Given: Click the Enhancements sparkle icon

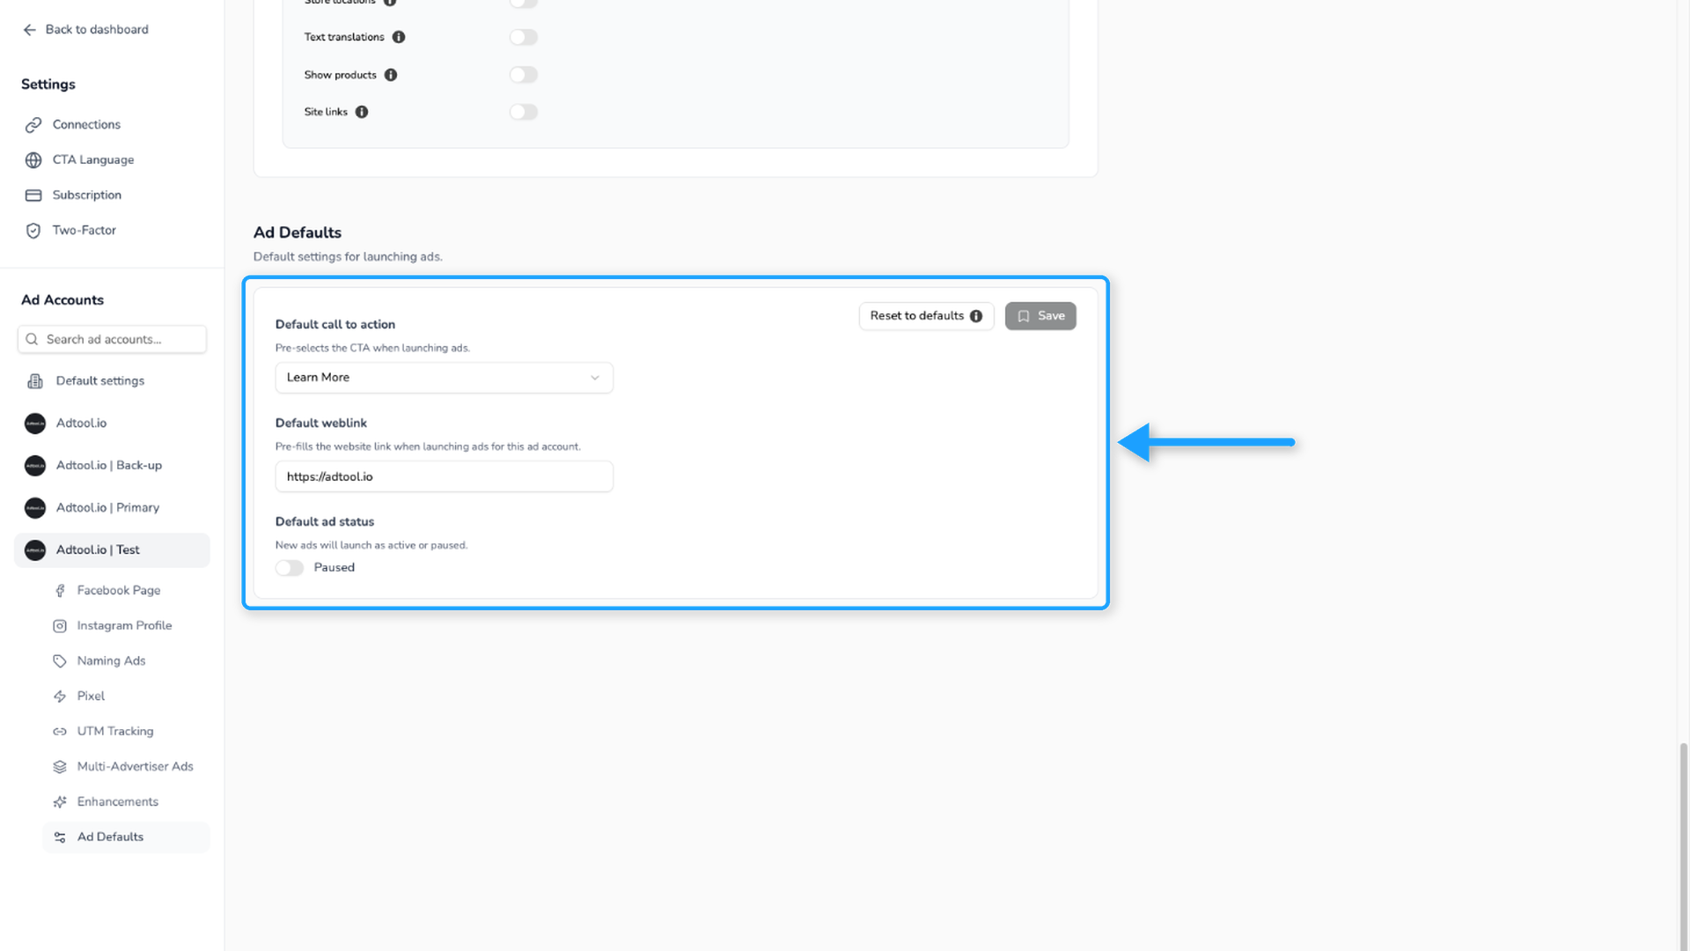Looking at the screenshot, I should tap(60, 802).
